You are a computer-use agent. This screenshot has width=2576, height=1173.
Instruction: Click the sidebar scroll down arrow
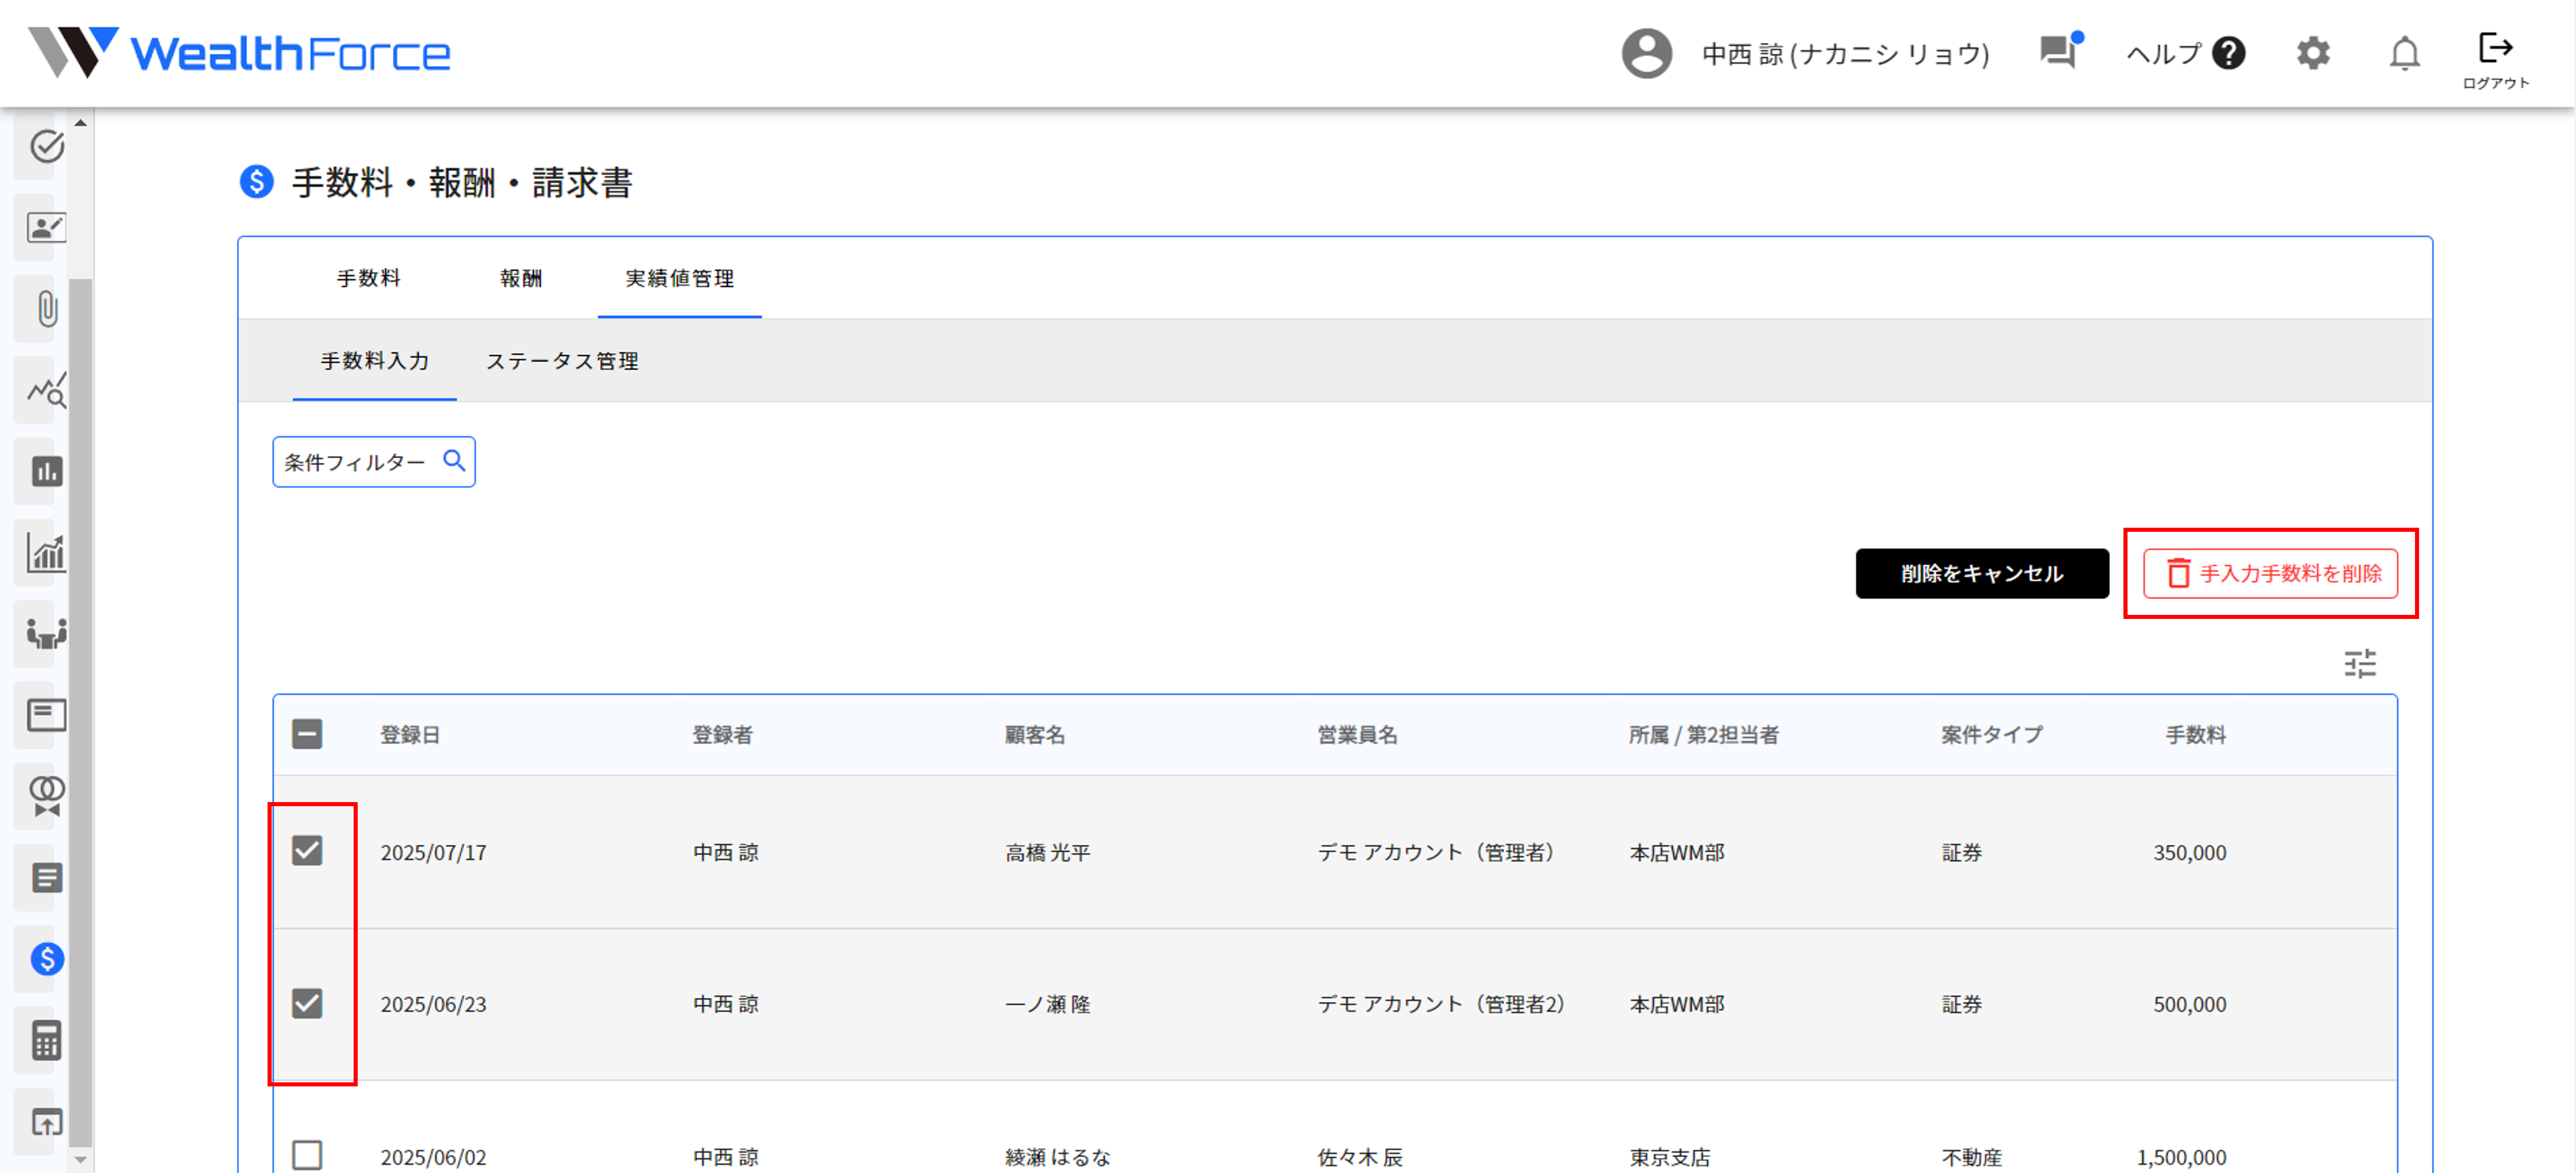pos(81,1160)
